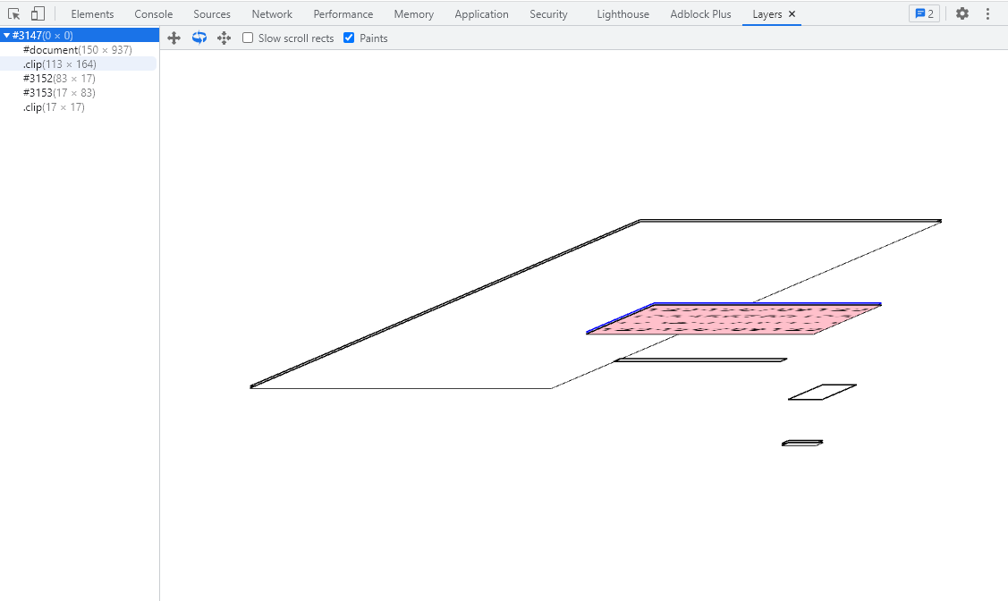The width and height of the screenshot is (1008, 601).
Task: Select the #3153(17 × 83) layer
Action: tap(59, 92)
